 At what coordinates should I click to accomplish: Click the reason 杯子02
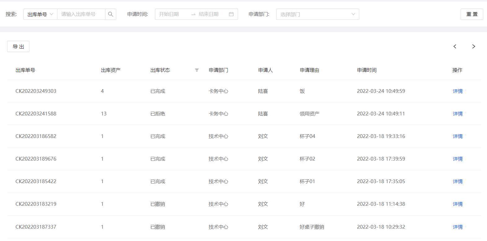tap(308, 159)
